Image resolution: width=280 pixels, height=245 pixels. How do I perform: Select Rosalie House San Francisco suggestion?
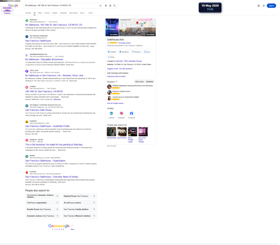(x=43, y=209)
